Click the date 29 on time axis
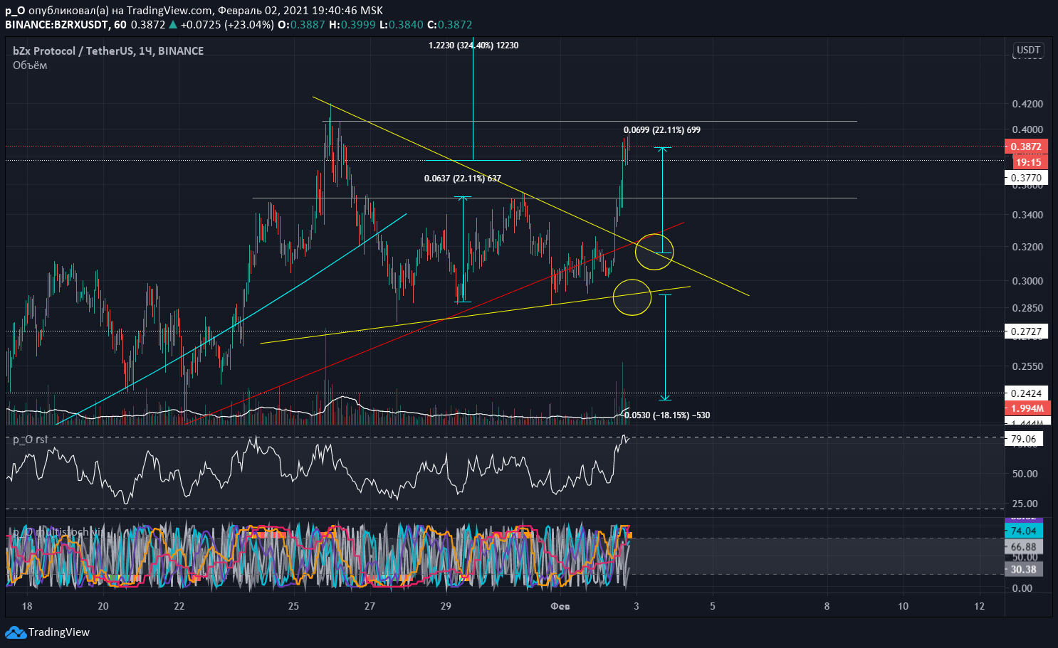 (446, 606)
